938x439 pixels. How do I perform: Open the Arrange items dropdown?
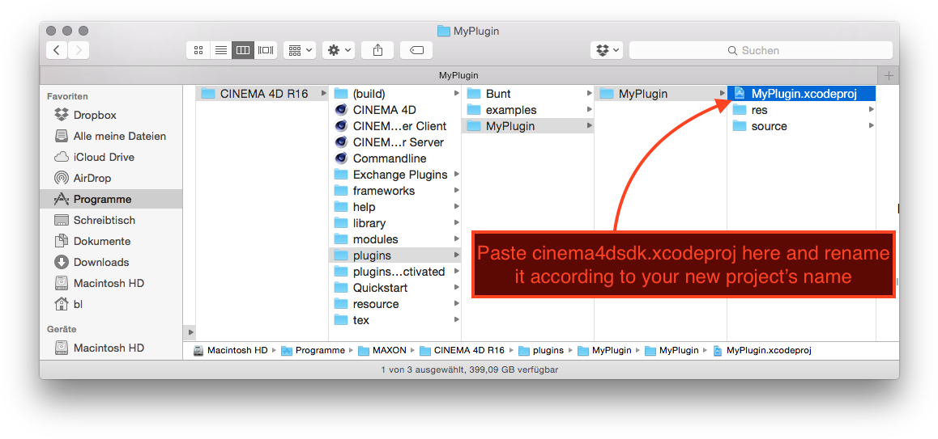(x=299, y=50)
